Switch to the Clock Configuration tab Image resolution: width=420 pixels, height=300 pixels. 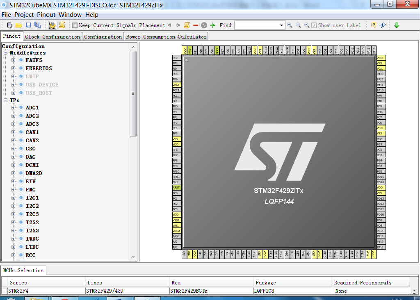(x=52, y=36)
